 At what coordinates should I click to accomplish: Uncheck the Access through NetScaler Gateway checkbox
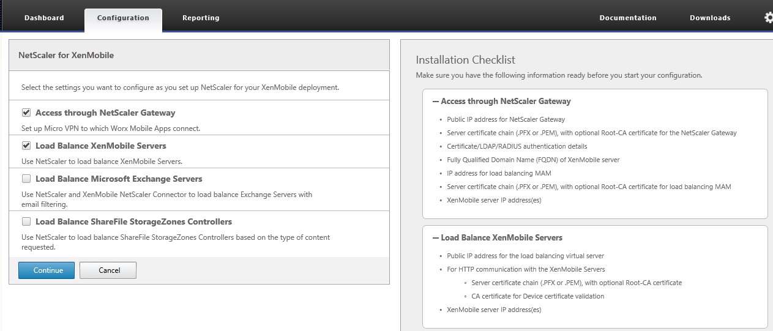[x=26, y=113]
